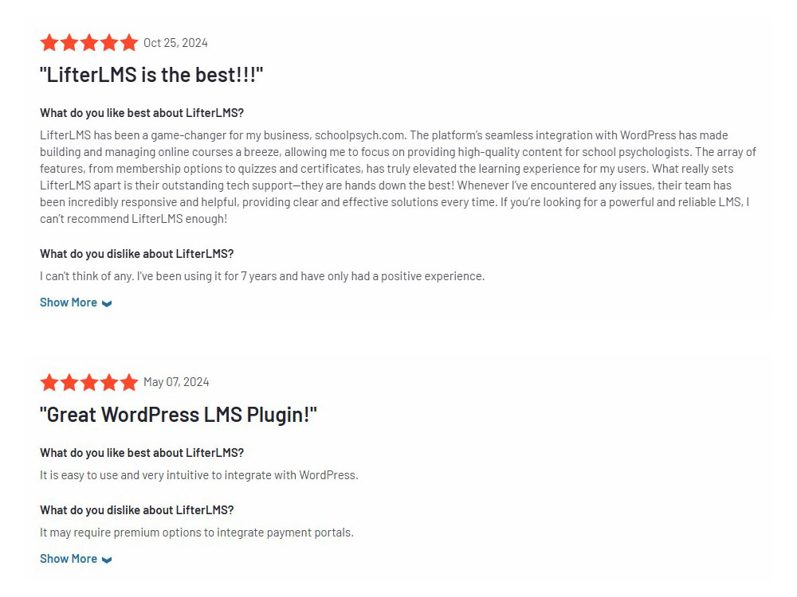Click fifth star of May 07 review rating
797x597 pixels.
[129, 382]
